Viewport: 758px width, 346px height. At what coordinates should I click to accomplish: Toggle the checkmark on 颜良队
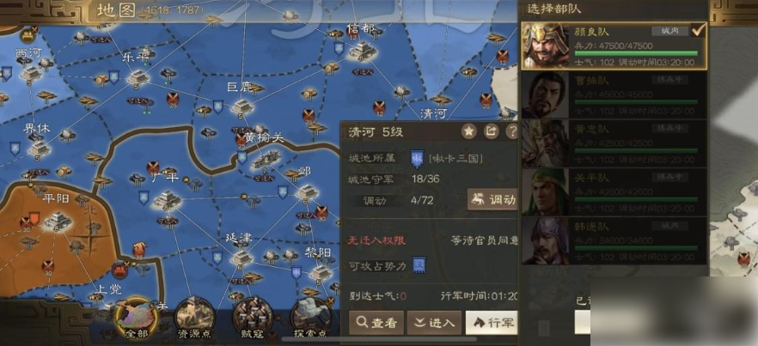(699, 30)
